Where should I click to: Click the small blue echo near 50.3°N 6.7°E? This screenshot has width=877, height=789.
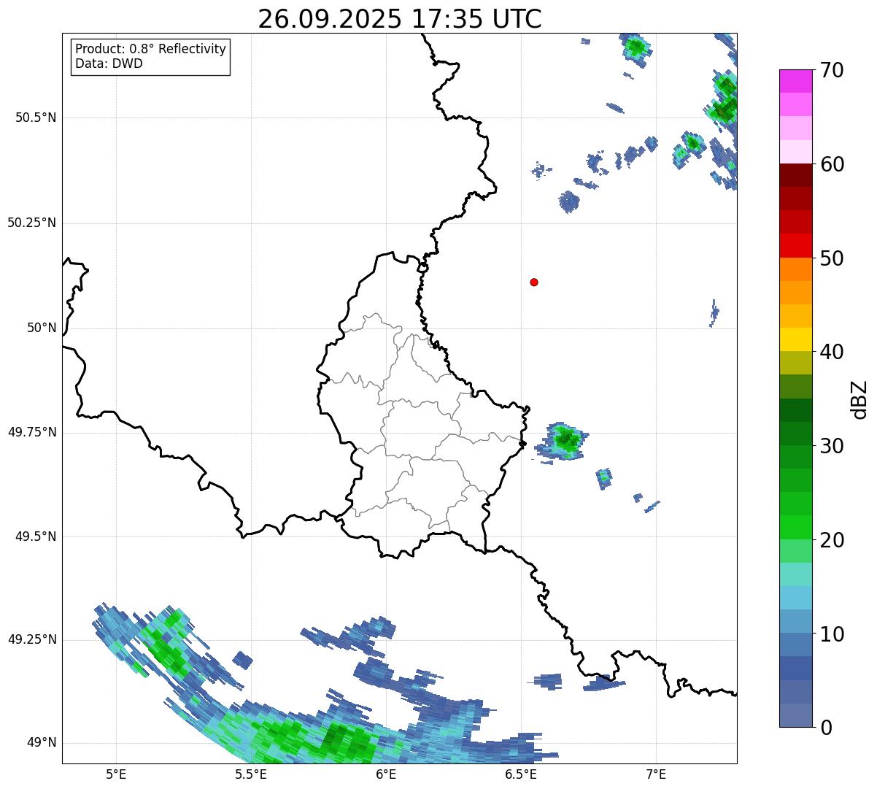[569, 201]
